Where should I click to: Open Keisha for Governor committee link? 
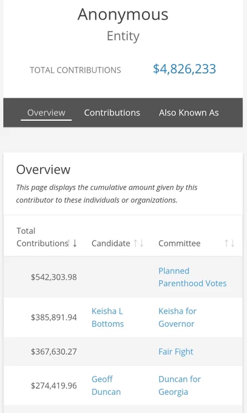tap(177, 318)
